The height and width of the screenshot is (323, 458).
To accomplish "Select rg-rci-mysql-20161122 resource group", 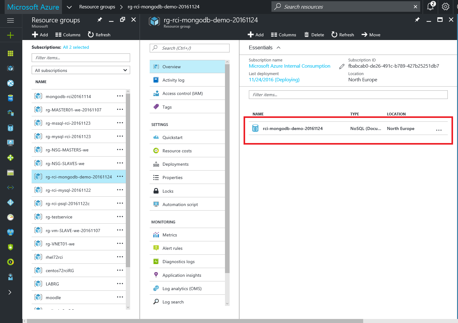I will click(79, 190).
